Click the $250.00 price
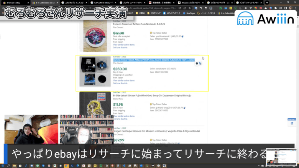This screenshot has height=168, width=299. (120, 69)
